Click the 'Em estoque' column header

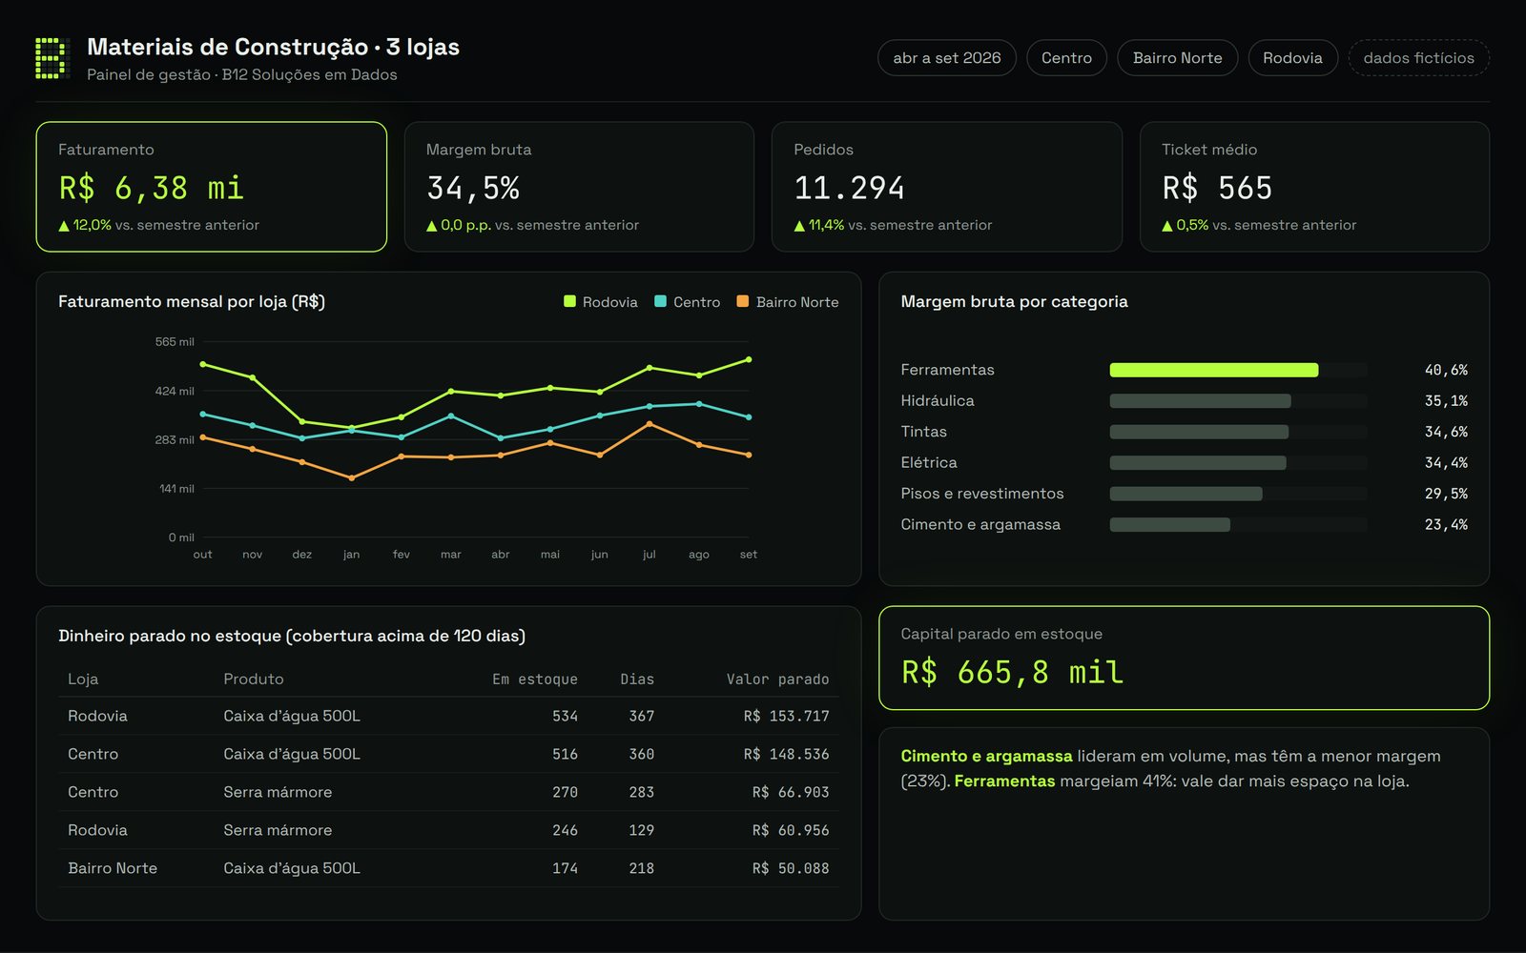point(534,679)
